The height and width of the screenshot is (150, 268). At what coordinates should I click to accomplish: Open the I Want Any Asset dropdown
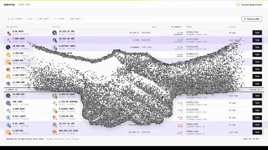pos(75,19)
